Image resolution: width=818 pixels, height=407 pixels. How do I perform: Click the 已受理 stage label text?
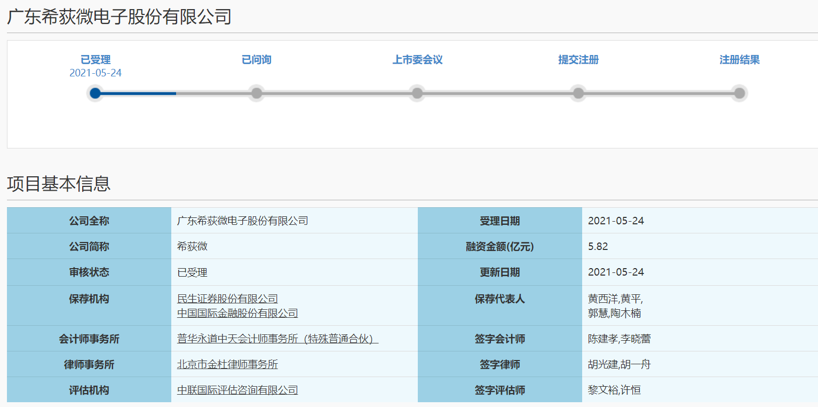point(95,60)
